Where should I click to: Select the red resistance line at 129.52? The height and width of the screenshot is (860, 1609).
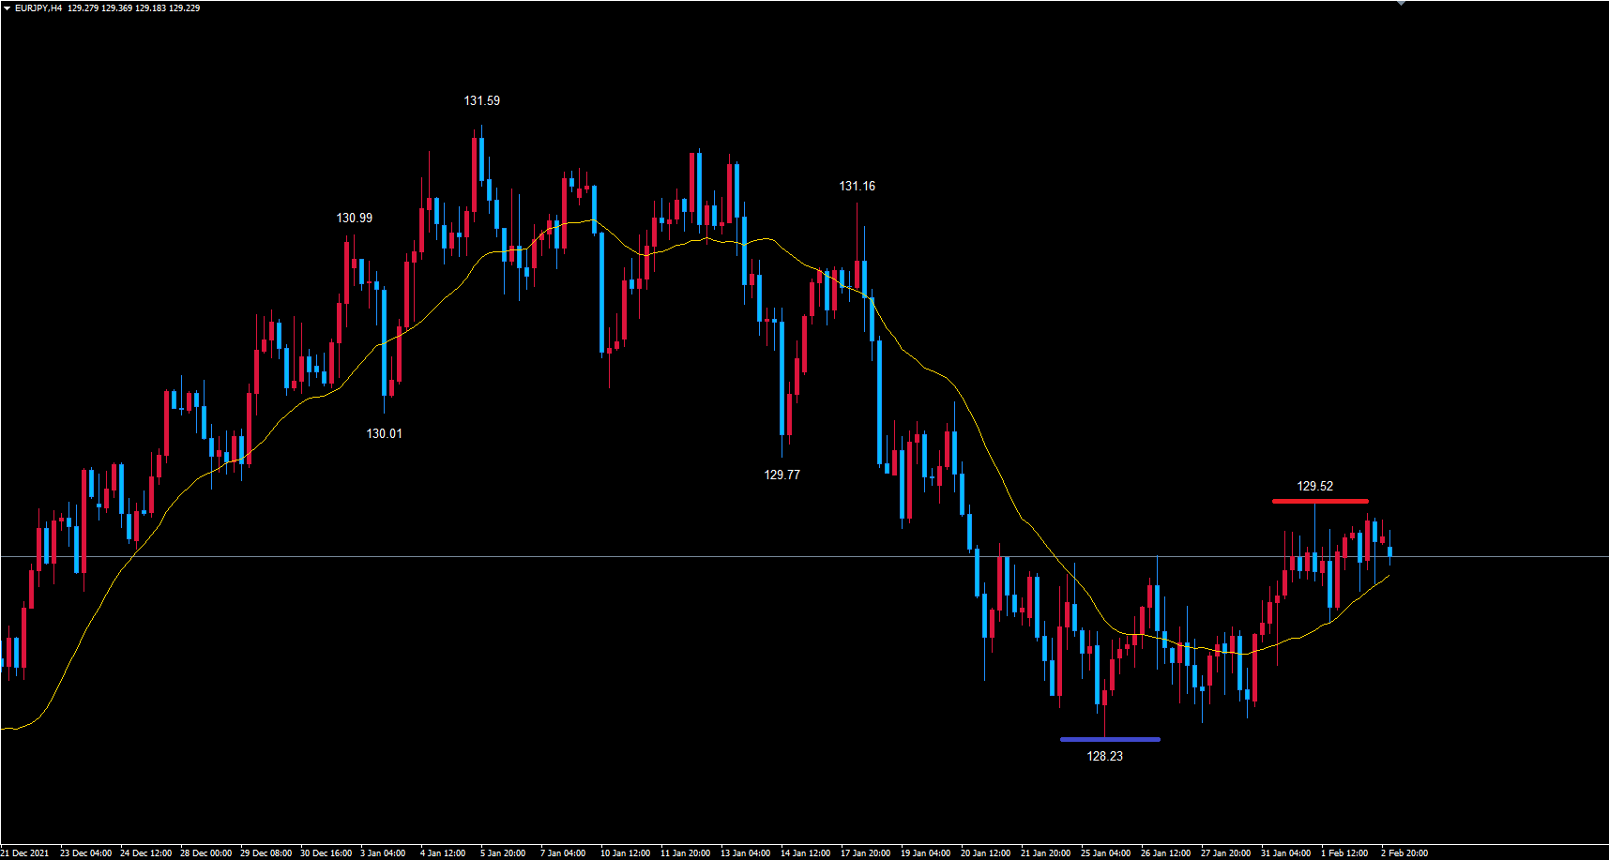pos(1319,501)
